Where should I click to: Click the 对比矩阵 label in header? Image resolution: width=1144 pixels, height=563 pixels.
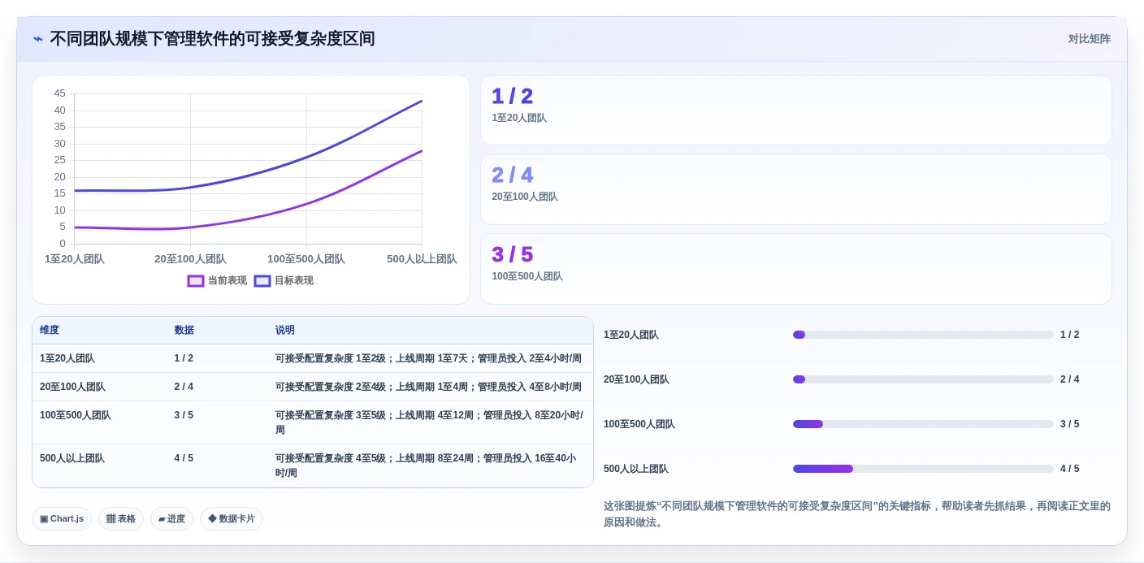1089,39
